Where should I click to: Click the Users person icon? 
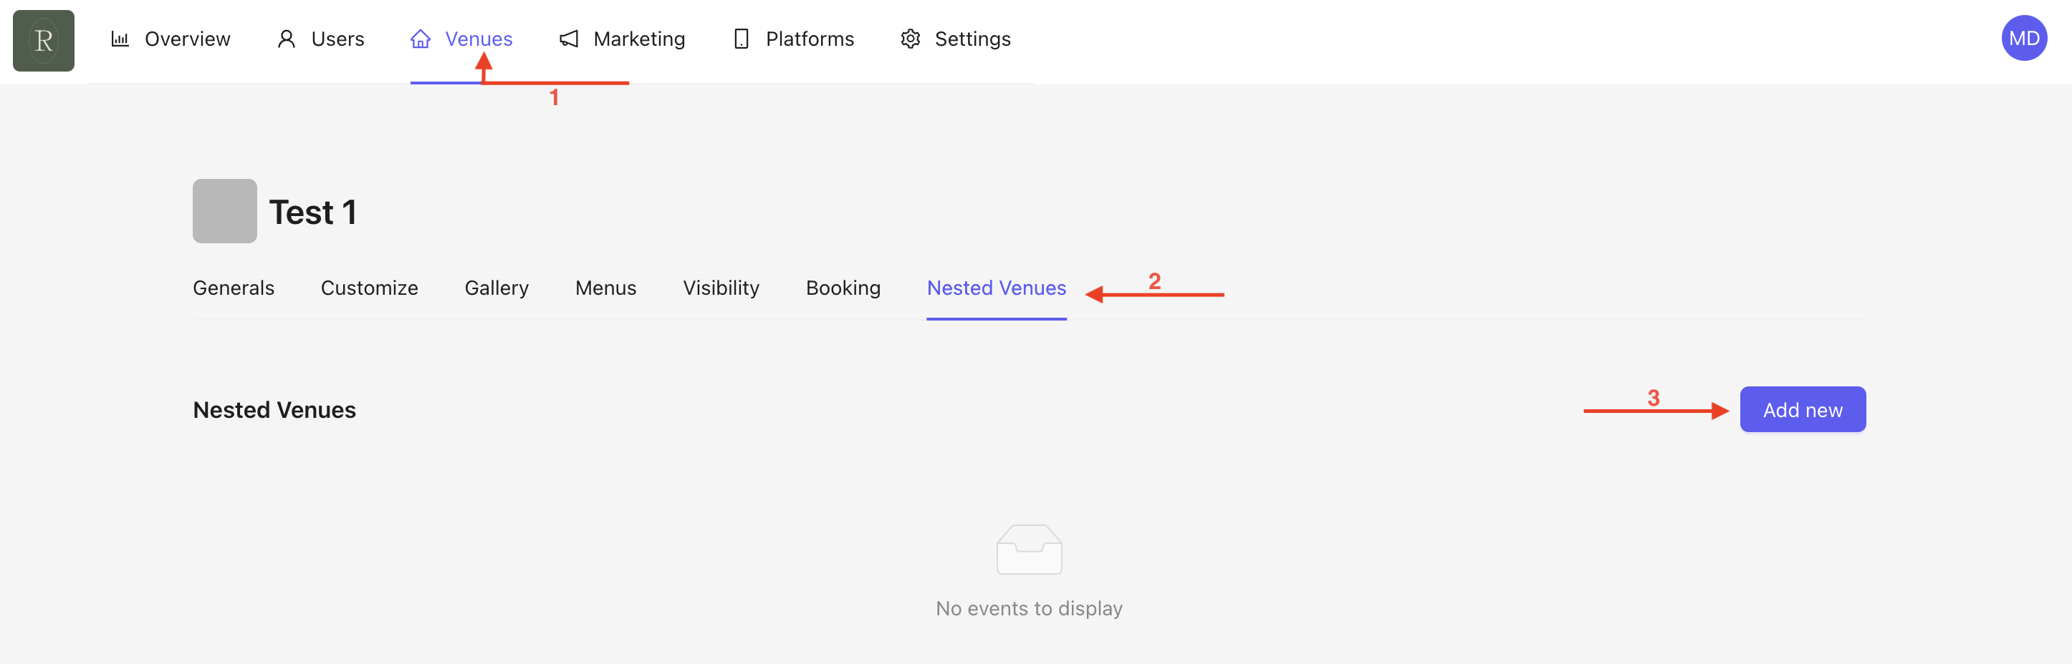(x=286, y=39)
